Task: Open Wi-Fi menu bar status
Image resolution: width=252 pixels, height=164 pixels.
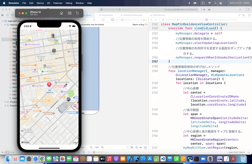Action: click(209, 3)
